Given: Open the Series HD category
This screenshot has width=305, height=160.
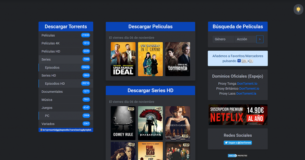Looking at the screenshot, I should [66, 75].
